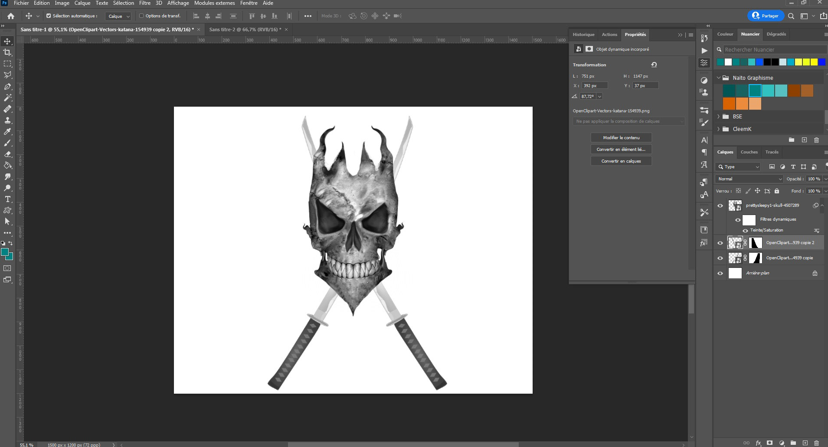The width and height of the screenshot is (828, 447).
Task: Open the Type layer filter dropdown
Action: (738, 166)
